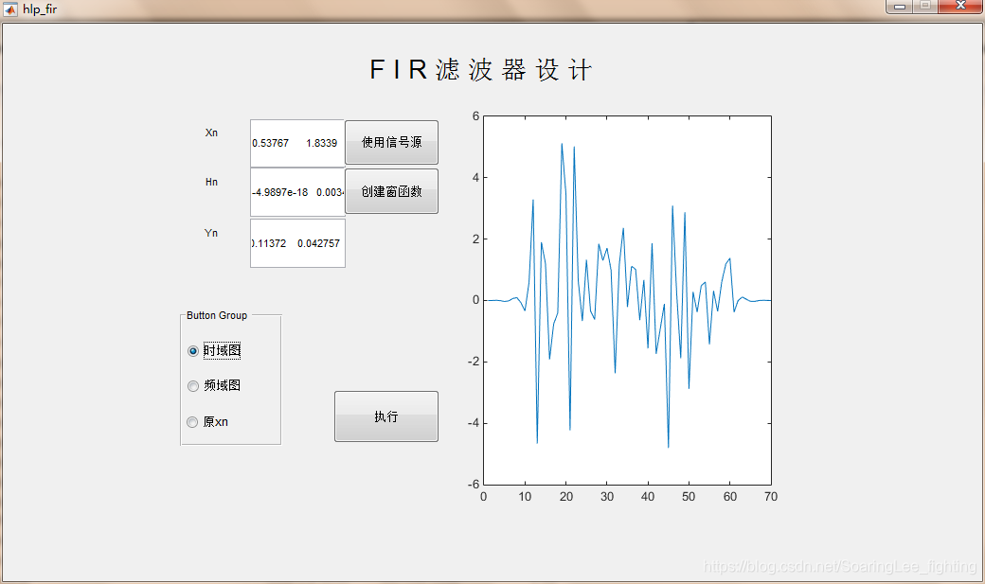Click the Hn input field

(x=297, y=192)
